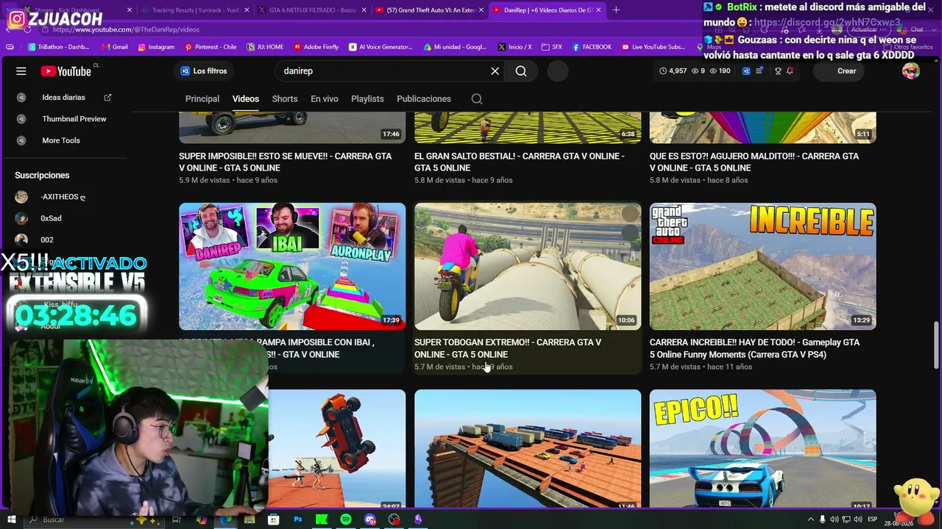Open Spotify from the taskbar
This screenshot has height=529, width=942.
point(346,519)
